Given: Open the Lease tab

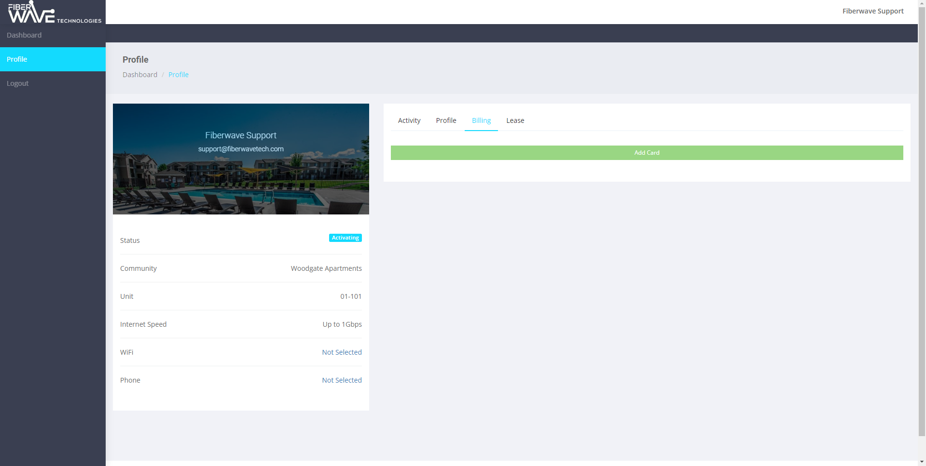Looking at the screenshot, I should pyautogui.click(x=515, y=120).
